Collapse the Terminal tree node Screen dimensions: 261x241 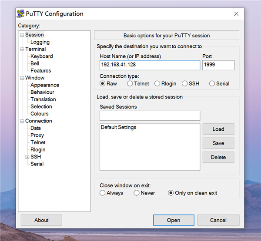pos(22,50)
